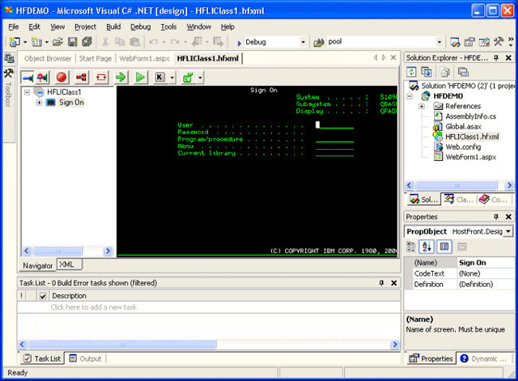
Task: Click the Properties icon in Solution Explorer toolbar
Action: [463, 72]
